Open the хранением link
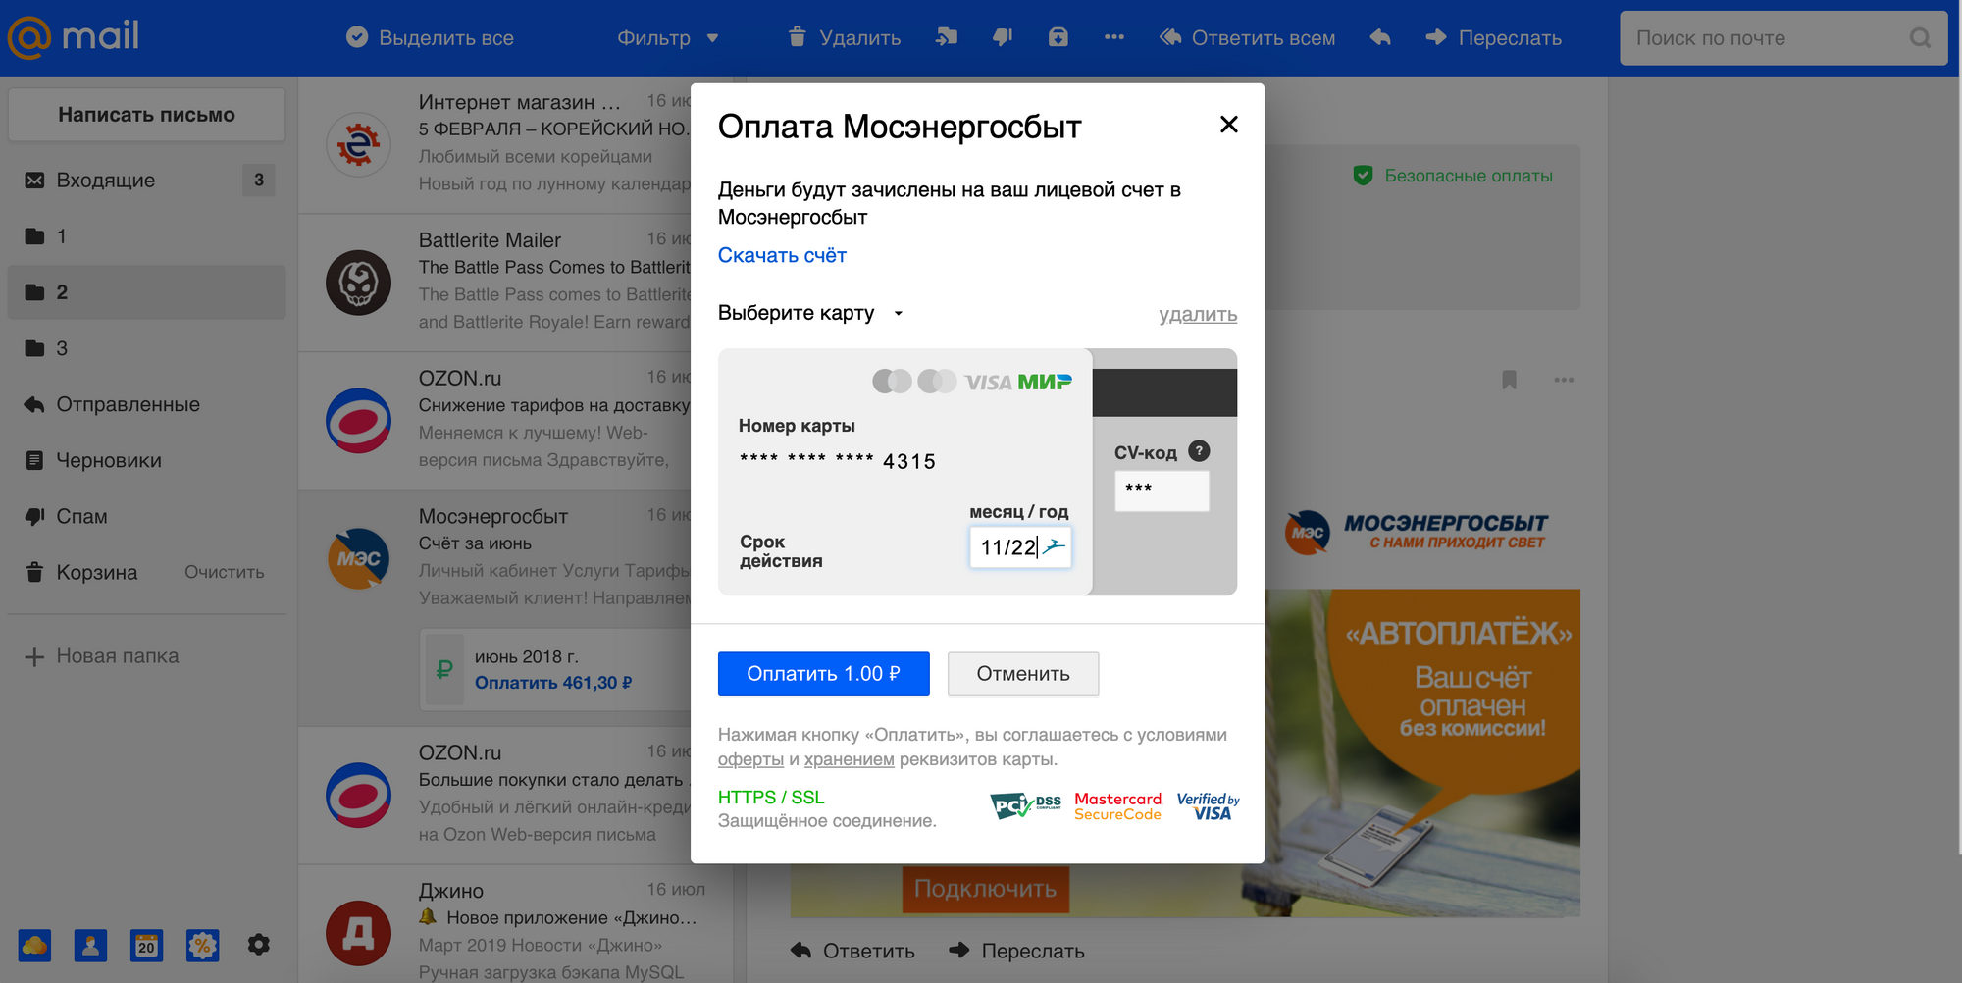This screenshot has width=1962, height=983. (x=849, y=759)
